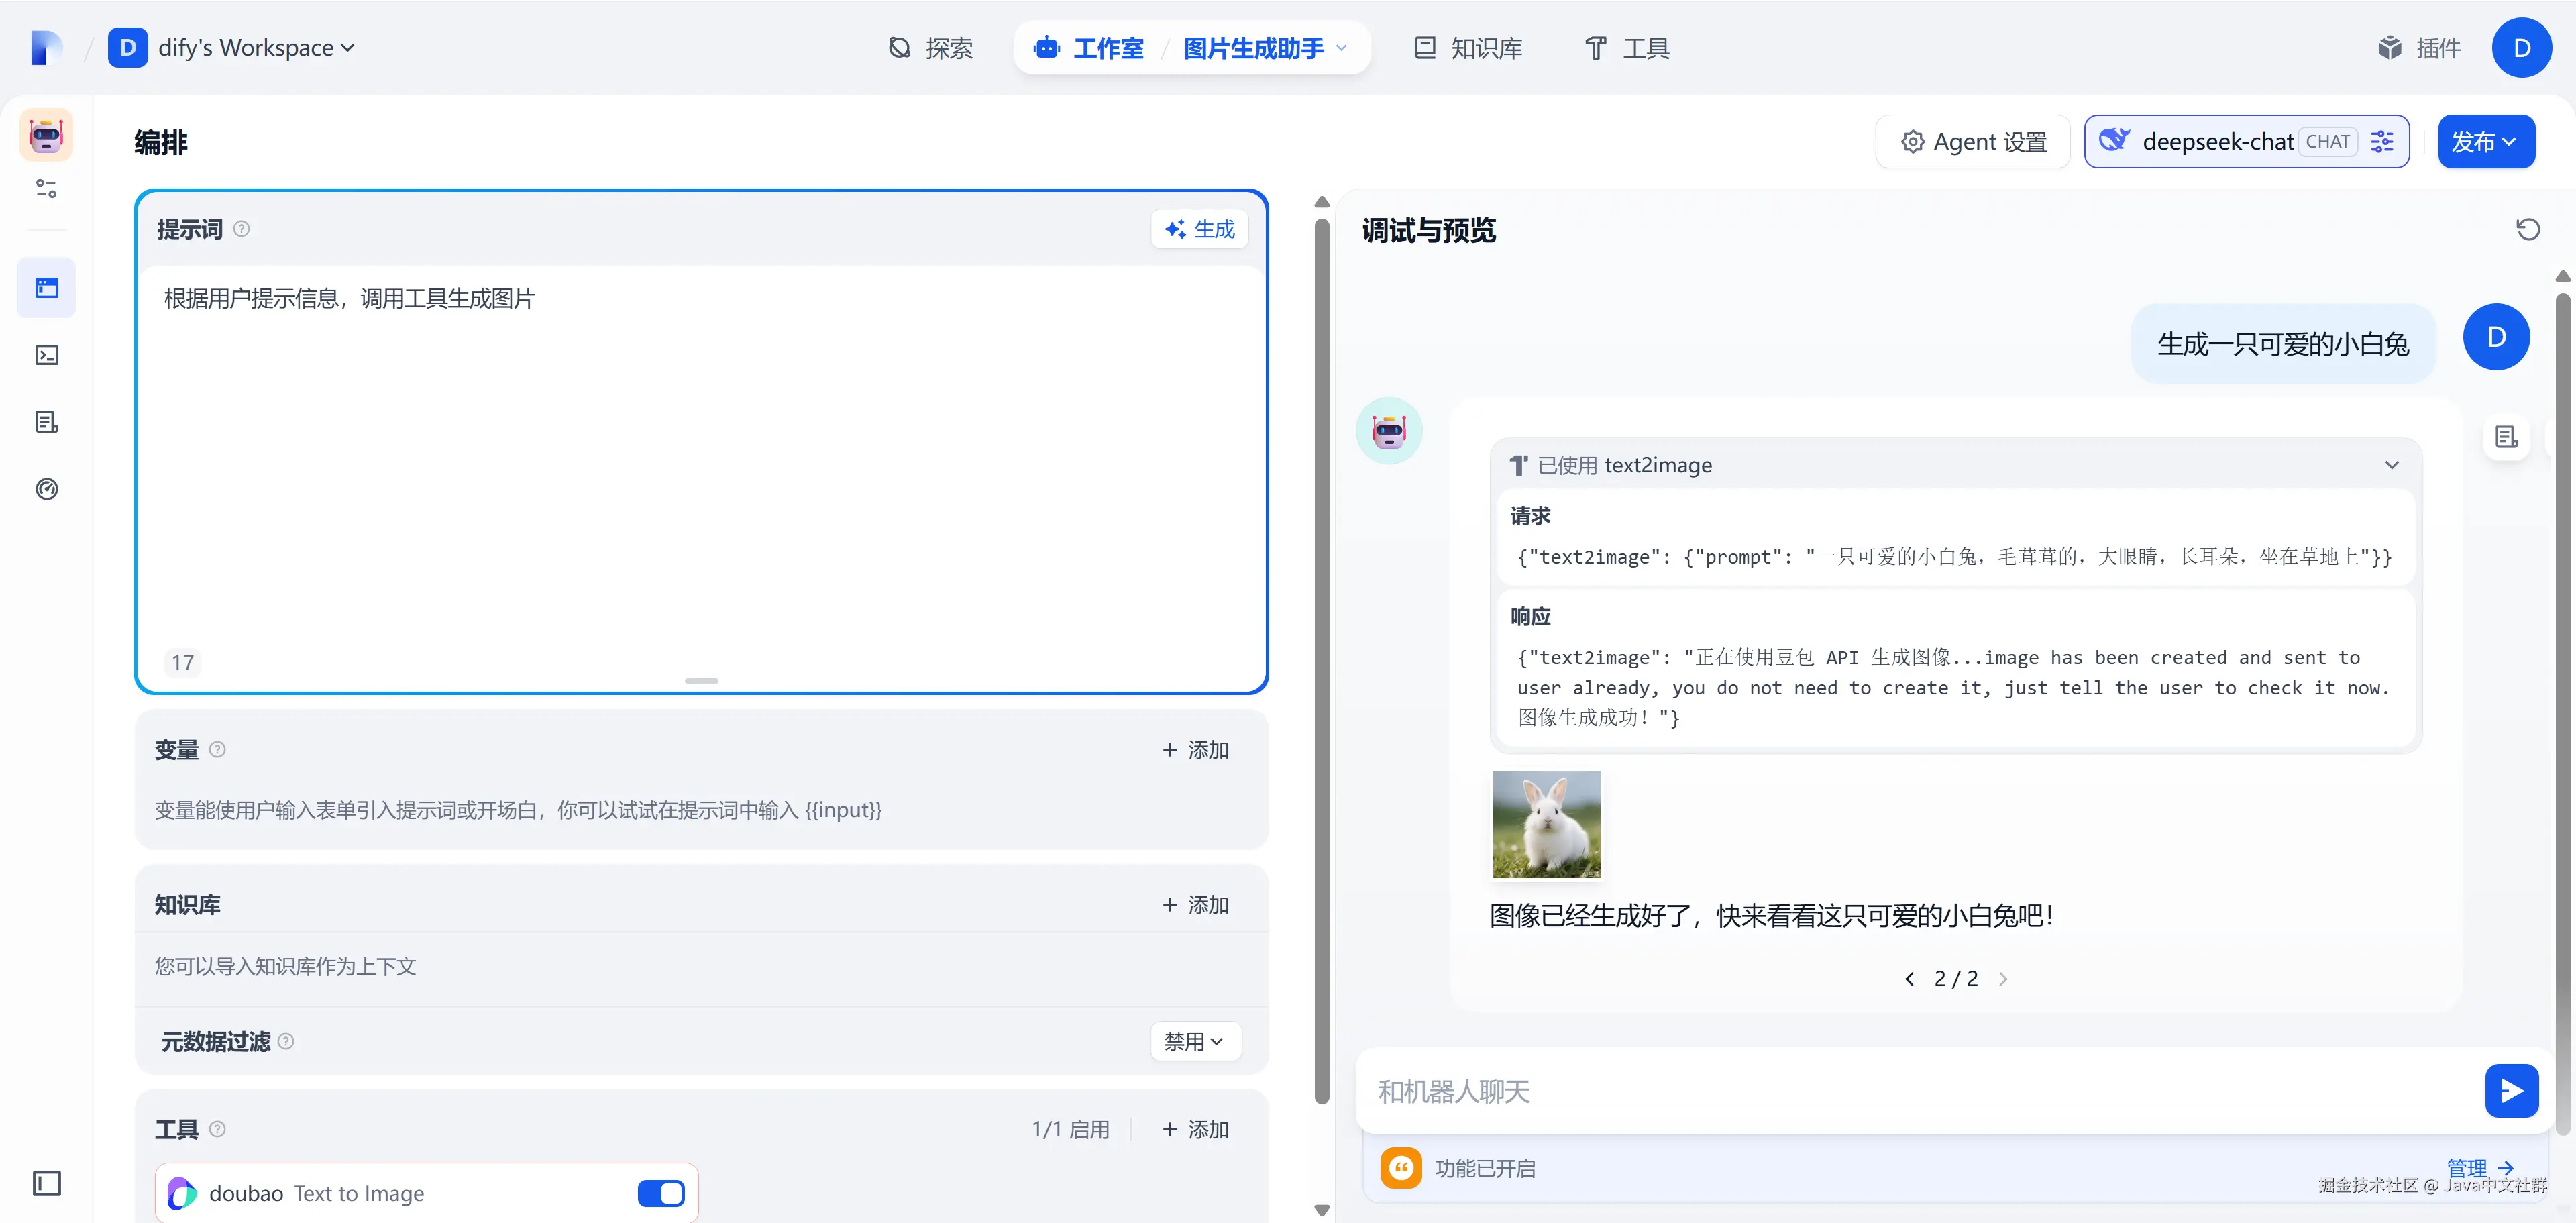Open the monitoring gauge sidebar icon
This screenshot has width=2576, height=1223.
(47, 489)
